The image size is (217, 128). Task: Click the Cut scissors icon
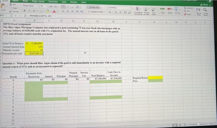click(x=11, y=5)
